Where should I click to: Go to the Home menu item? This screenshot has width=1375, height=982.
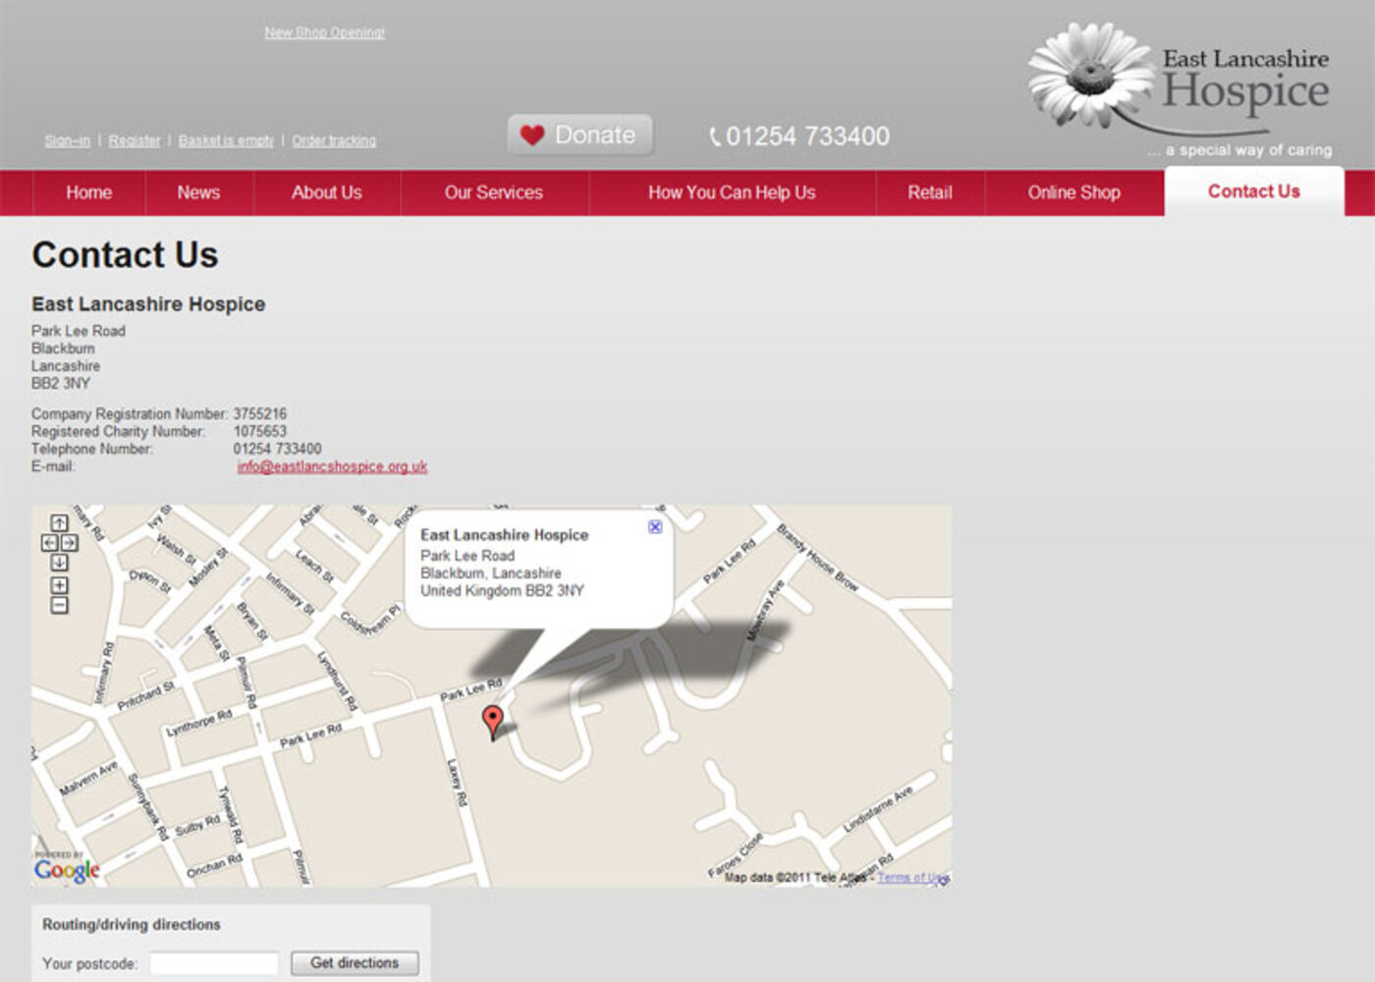[x=88, y=192]
